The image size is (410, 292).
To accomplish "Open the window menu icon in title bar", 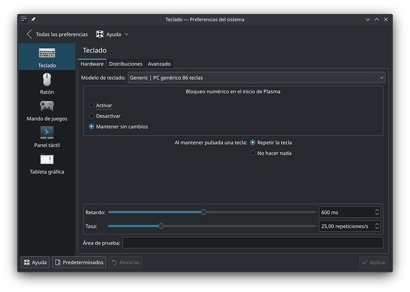I will (24, 19).
